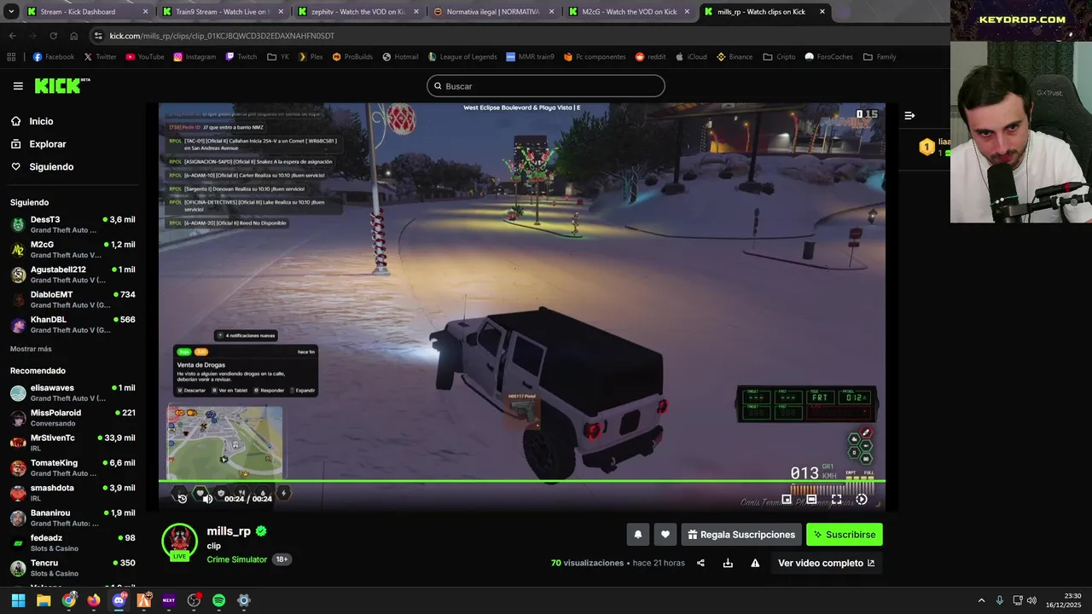Open M2cG channel in the Siguiendo list

pos(73,250)
